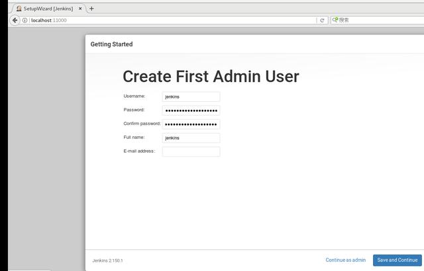Click the Username: label
The width and height of the screenshot is (424, 271).
click(x=134, y=96)
